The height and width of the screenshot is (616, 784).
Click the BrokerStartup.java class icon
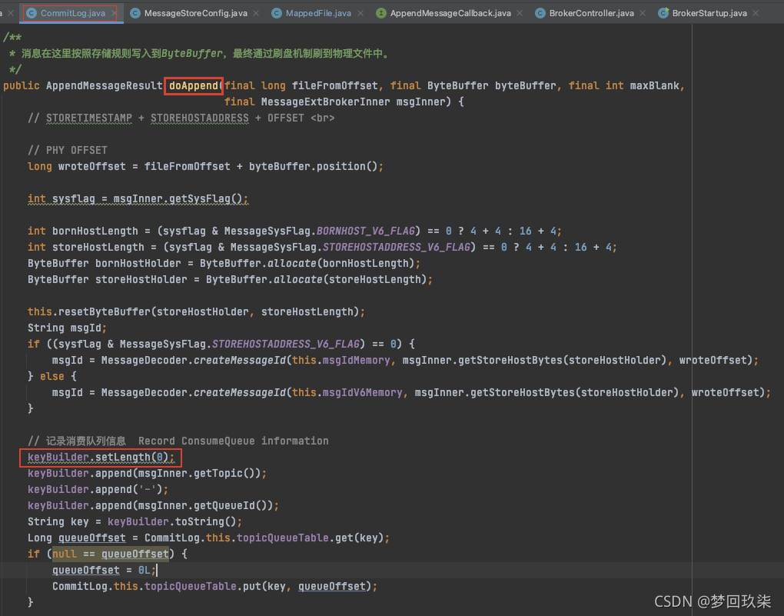(x=663, y=13)
